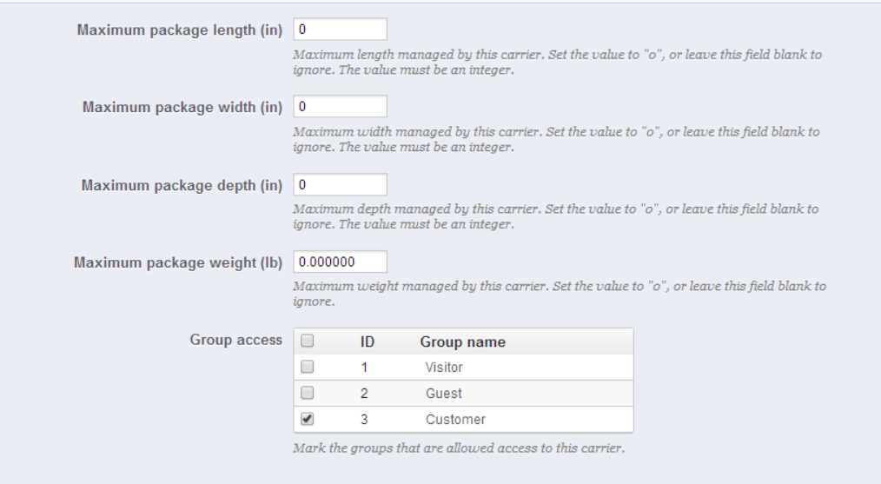This screenshot has width=881, height=484.
Task: Check the Guest group checkbox
Action: coord(307,394)
